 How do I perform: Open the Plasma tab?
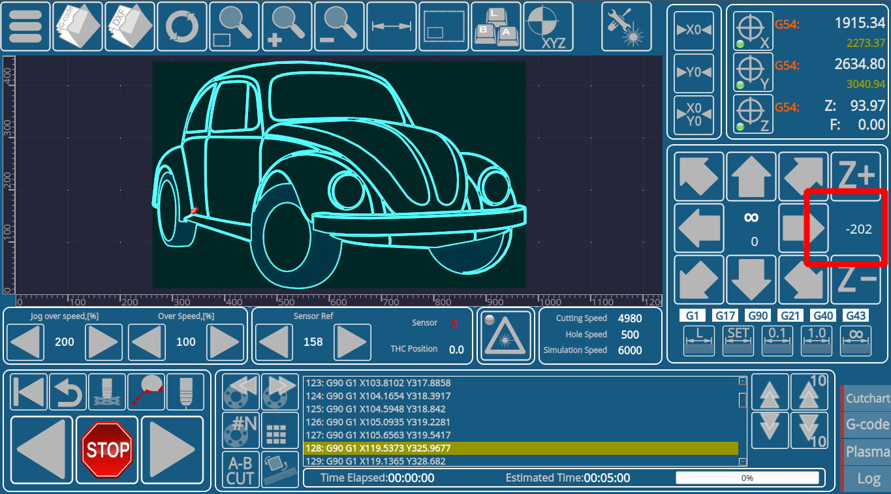tap(867, 452)
